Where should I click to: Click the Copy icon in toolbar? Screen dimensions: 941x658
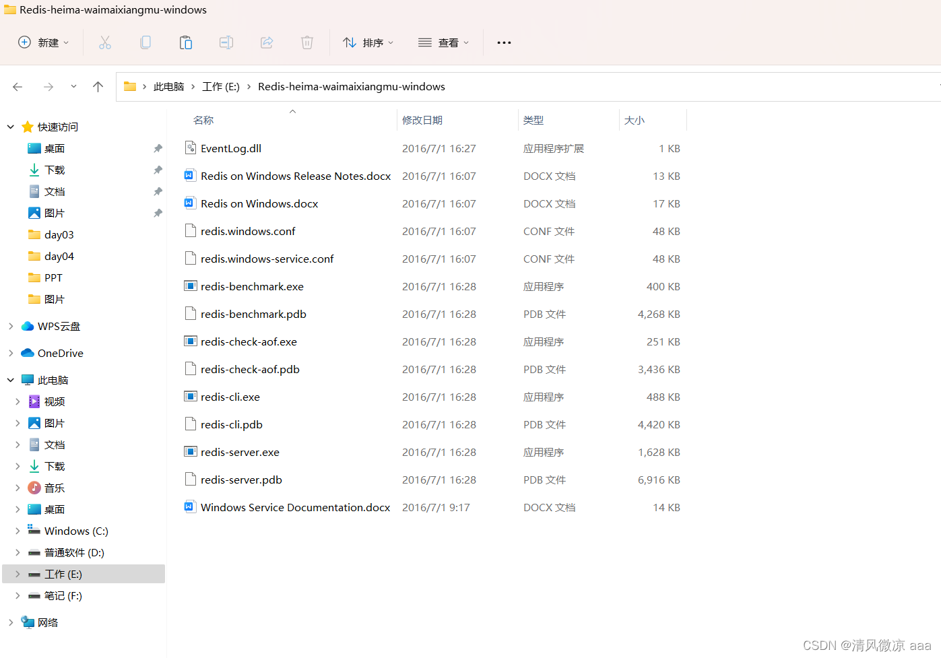coord(145,42)
